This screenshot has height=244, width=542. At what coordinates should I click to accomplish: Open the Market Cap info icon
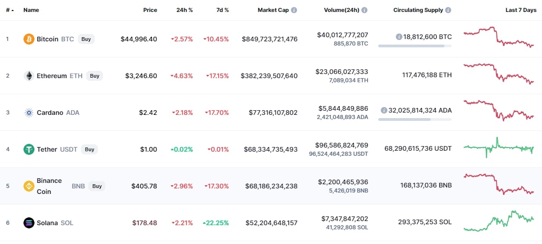pyautogui.click(x=294, y=10)
